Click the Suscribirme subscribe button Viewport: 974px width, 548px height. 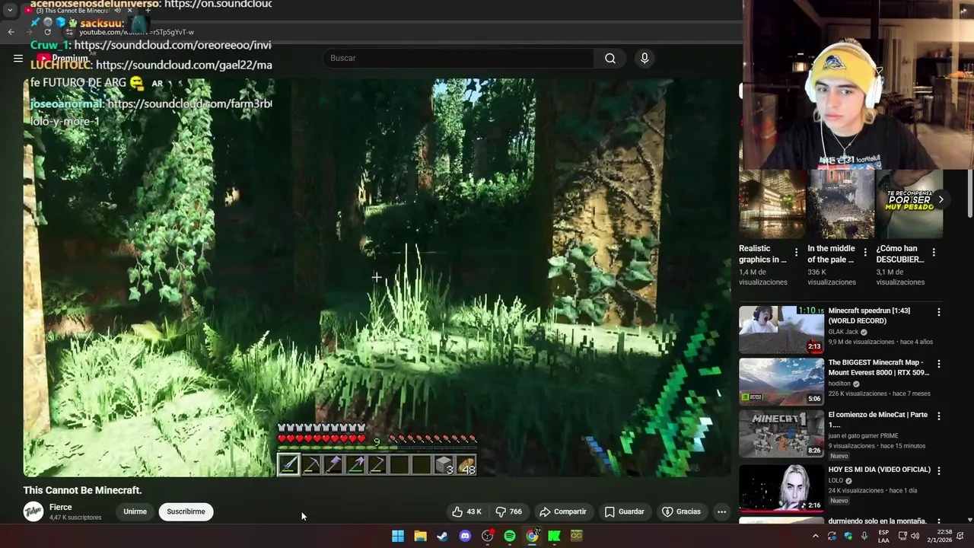[186, 511]
